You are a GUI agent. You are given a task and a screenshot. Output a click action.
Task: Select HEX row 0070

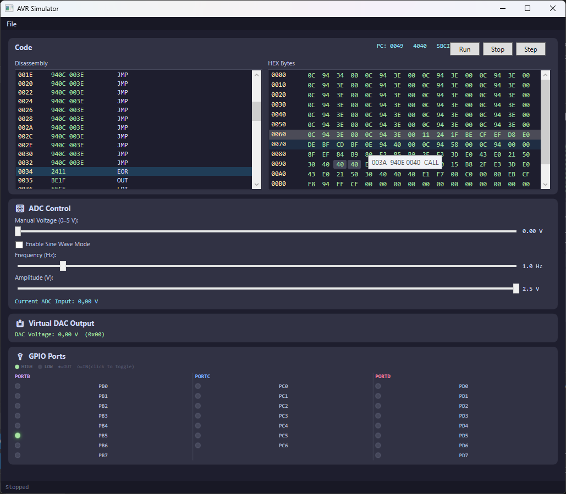(x=405, y=145)
